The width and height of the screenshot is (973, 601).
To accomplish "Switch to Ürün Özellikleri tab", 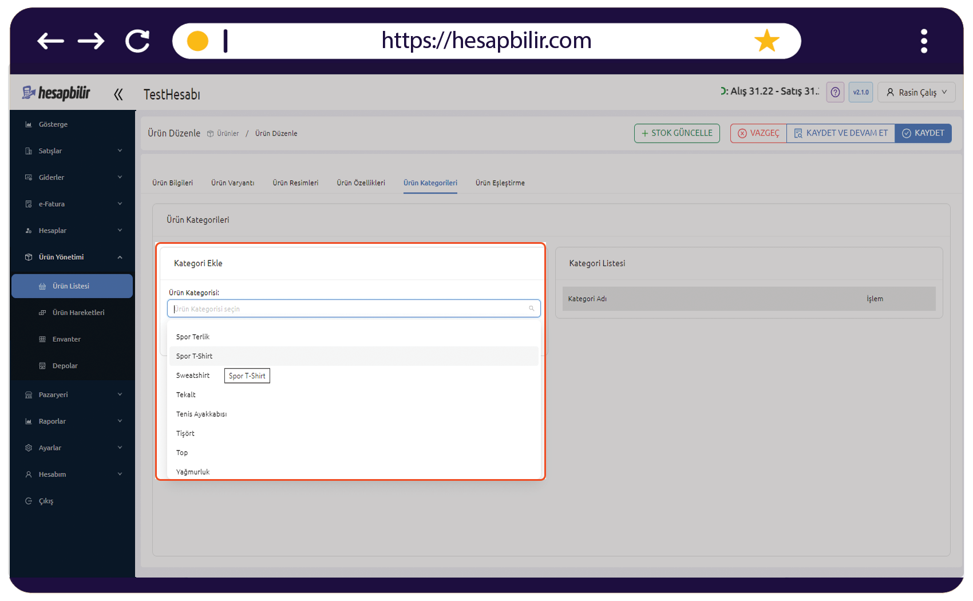I will tap(361, 183).
